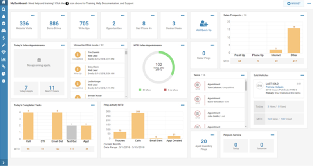This screenshot has width=313, height=166.
Task: Open 7 Today's Appts count
Action: coord(26,88)
